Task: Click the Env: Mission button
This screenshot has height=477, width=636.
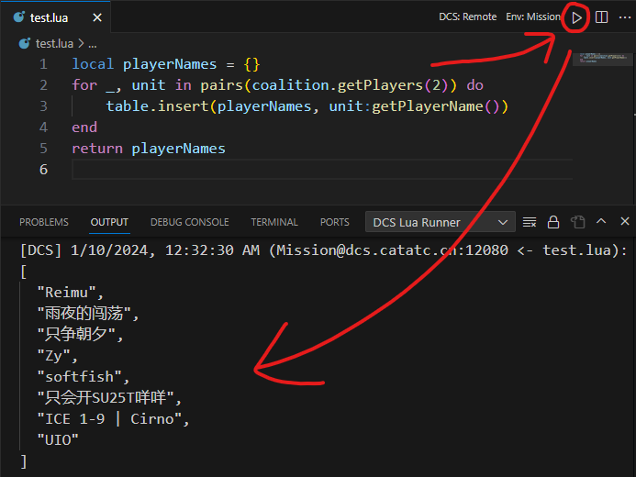Action: (x=532, y=17)
